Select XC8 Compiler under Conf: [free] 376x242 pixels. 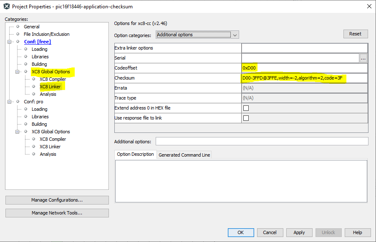click(53, 79)
